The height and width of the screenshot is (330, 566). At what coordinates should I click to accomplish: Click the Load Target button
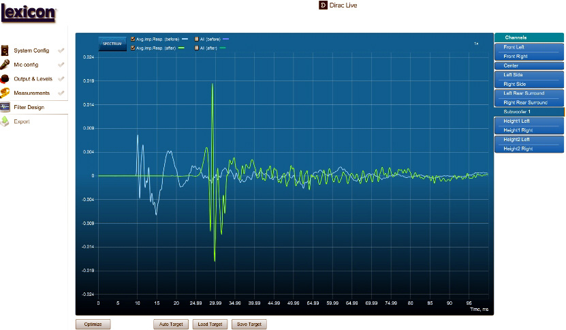(209, 325)
